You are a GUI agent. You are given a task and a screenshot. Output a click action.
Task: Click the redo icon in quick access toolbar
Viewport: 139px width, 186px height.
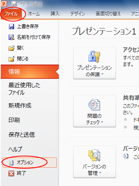[35, 4]
